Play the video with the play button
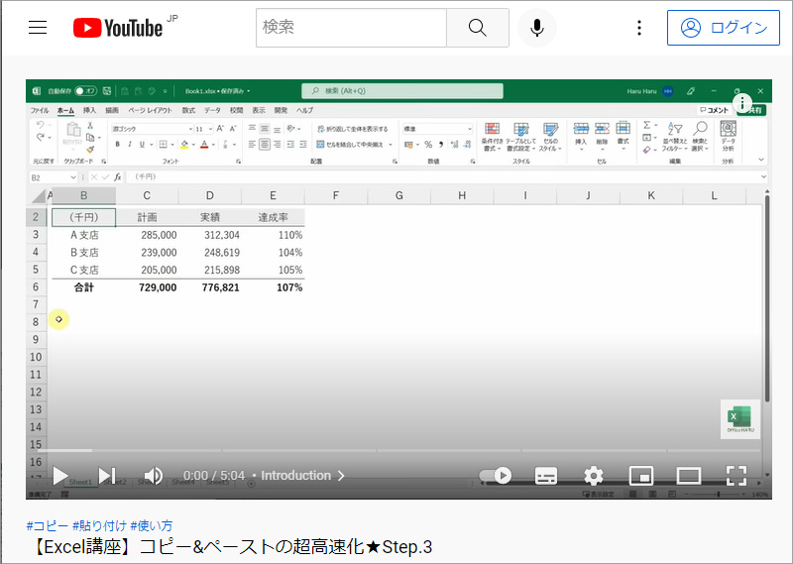 click(60, 476)
